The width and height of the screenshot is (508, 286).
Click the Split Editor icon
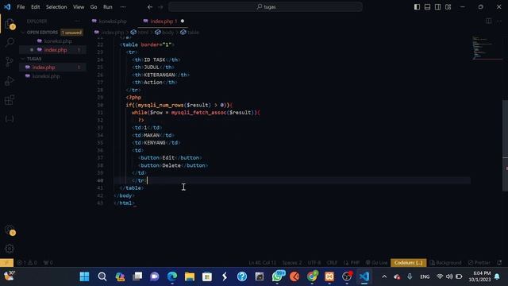[488, 21]
